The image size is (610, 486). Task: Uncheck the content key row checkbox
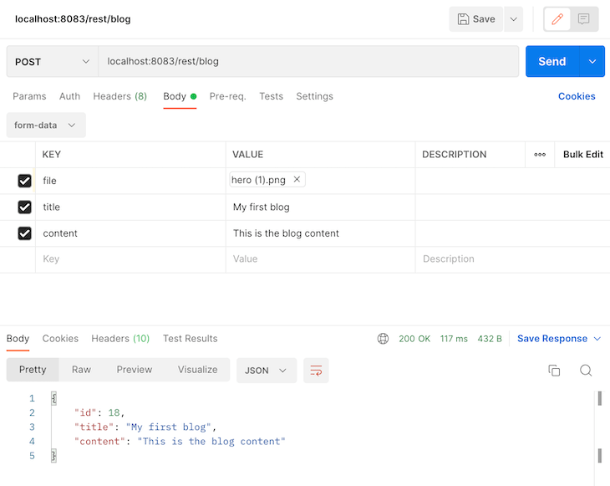(x=24, y=233)
